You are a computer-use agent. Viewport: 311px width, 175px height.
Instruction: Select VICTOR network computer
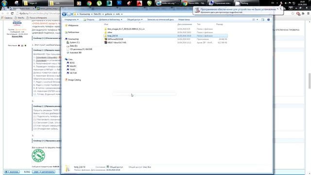[73, 73]
